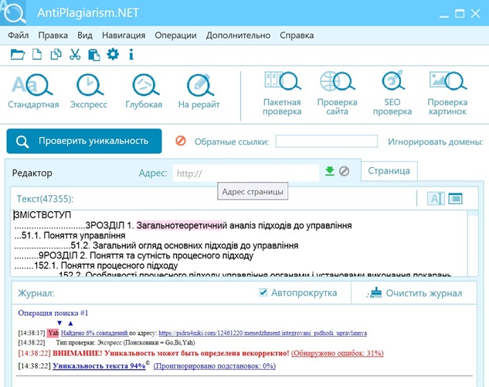The image size is (489, 387).
Task: Copy text using the copy icon
Action: pyautogui.click(x=56, y=54)
